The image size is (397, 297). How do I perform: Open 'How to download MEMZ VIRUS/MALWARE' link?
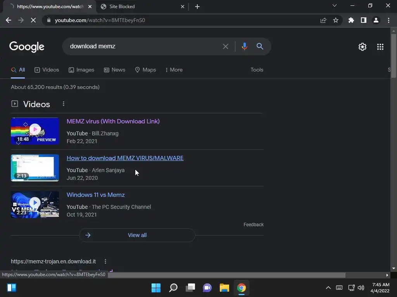click(x=125, y=158)
